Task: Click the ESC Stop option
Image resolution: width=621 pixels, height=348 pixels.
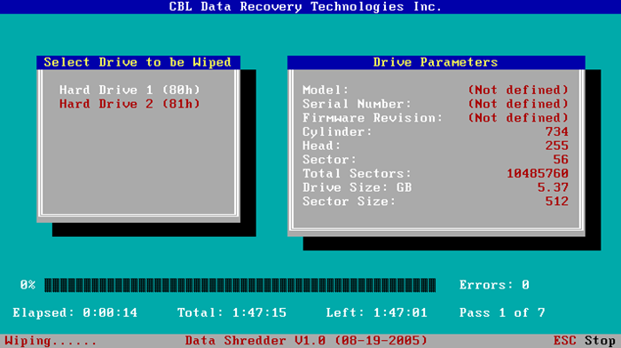Action: click(x=584, y=341)
